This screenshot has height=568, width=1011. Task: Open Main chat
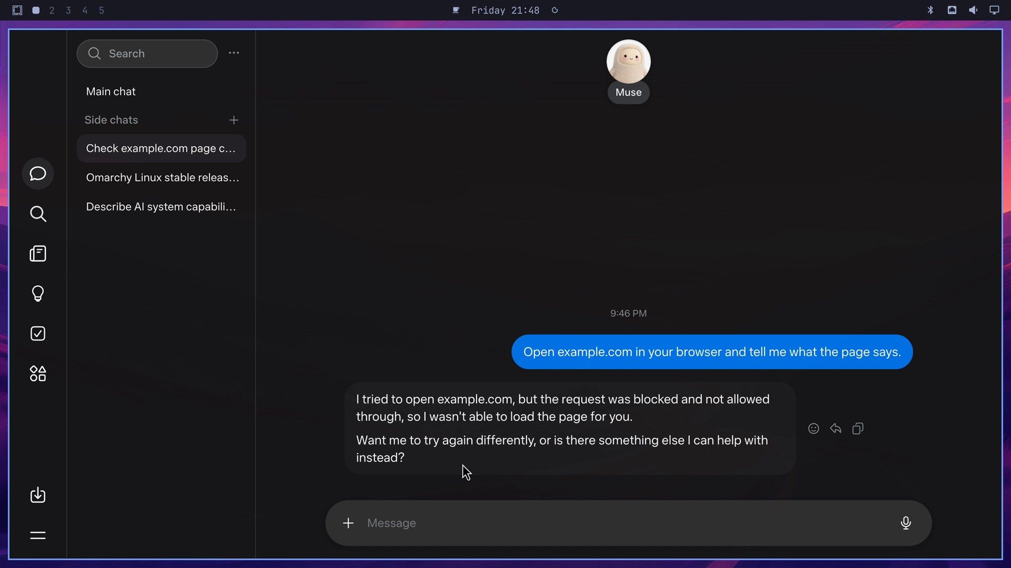111,92
